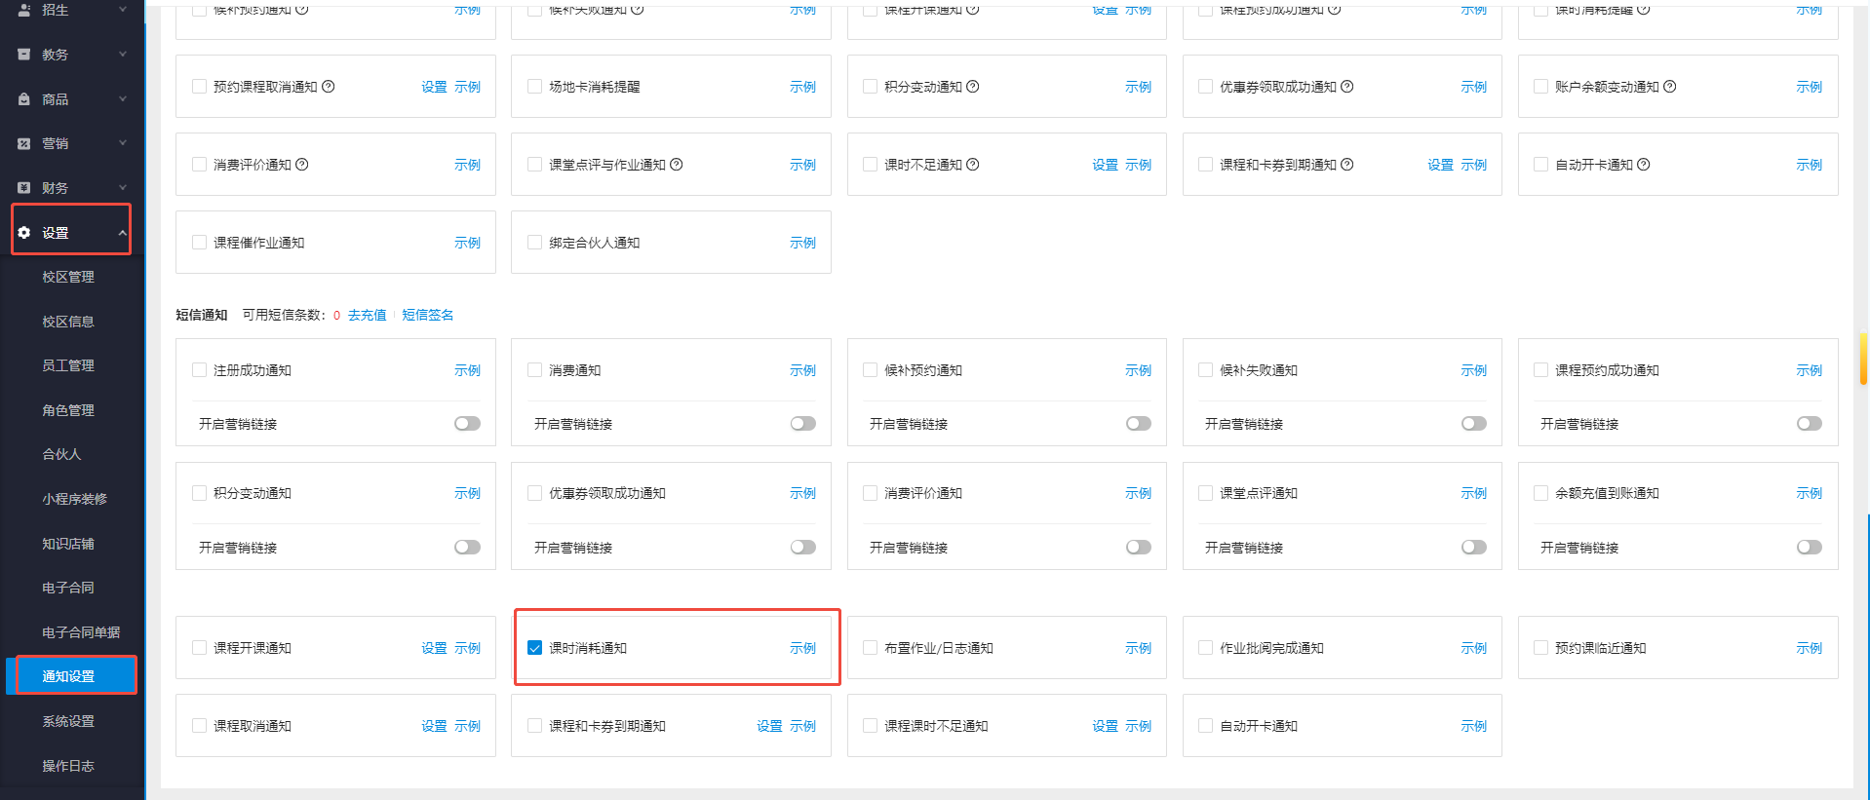
Task: Click the 教务 sidebar icon
Action: (x=24, y=55)
